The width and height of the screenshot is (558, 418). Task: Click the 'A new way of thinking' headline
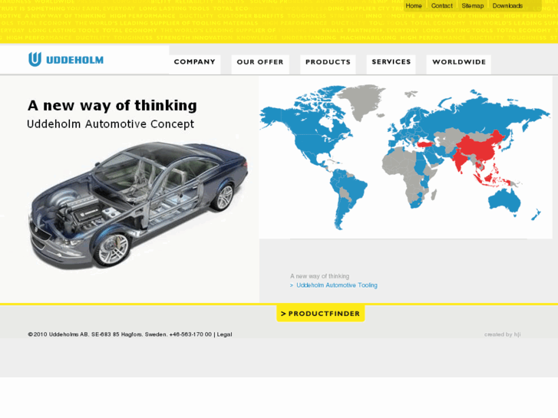coord(112,105)
